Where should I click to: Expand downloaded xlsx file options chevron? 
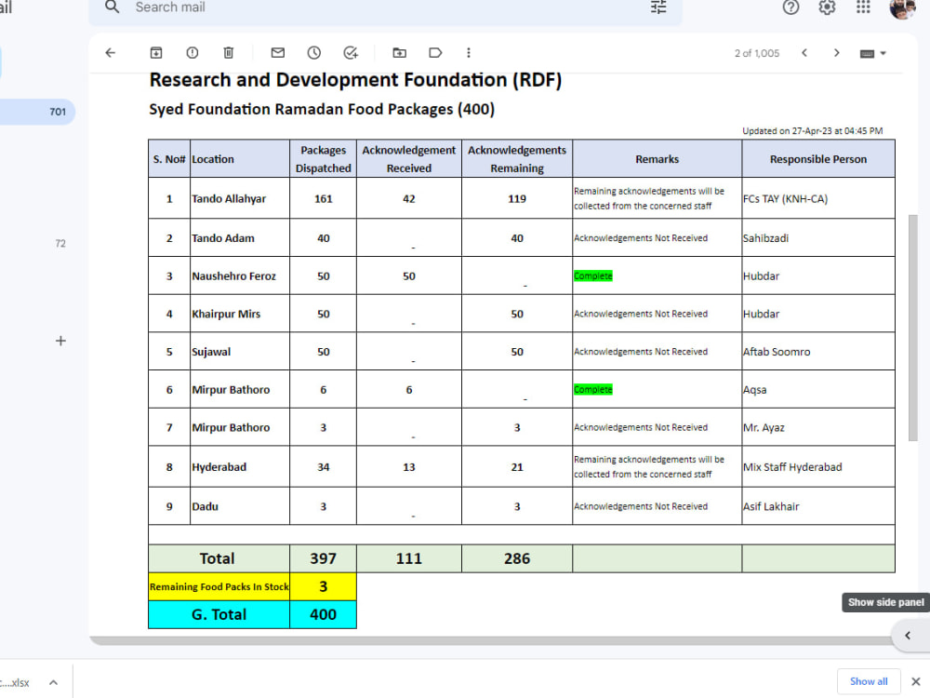(53, 682)
